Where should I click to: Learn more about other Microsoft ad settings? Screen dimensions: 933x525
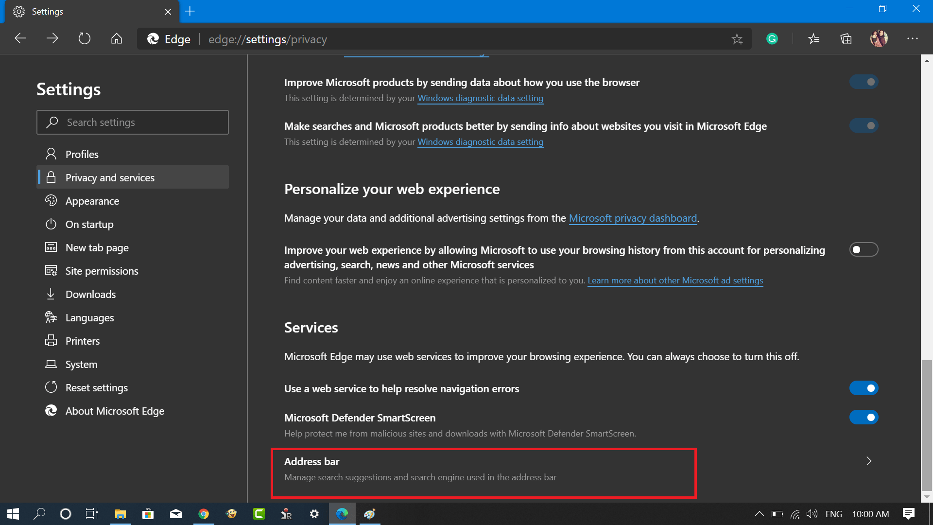coord(675,280)
